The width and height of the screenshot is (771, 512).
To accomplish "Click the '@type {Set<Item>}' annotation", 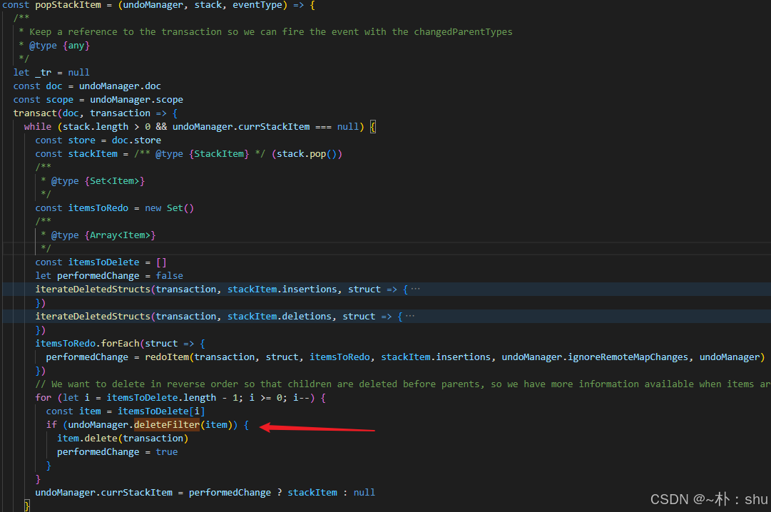I will pyautogui.click(x=98, y=181).
